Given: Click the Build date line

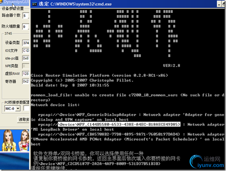Looking at the screenshot, I should (70, 85).
